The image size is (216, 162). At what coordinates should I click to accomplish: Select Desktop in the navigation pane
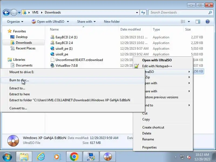(22, 37)
